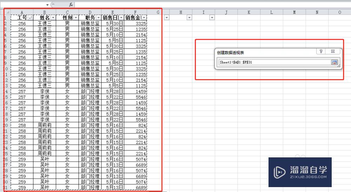Select column K header

(x=249, y=12)
